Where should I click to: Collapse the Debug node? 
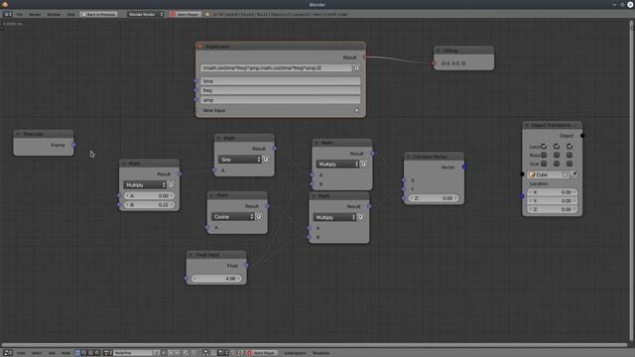pos(438,51)
